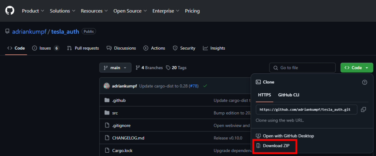Click the .gitignore file icon
Image resolution: width=376 pixels, height=156 pixels.
107,125
